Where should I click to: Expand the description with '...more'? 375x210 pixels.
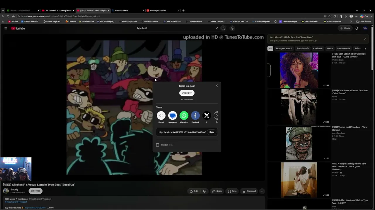[x=50, y=208]
